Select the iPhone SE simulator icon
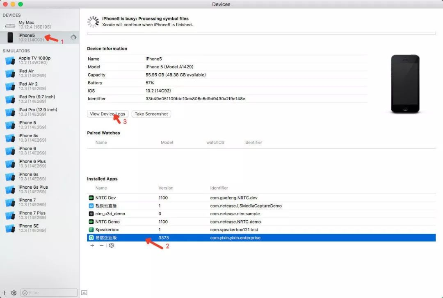This screenshot has width=443, height=298. tap(10, 228)
